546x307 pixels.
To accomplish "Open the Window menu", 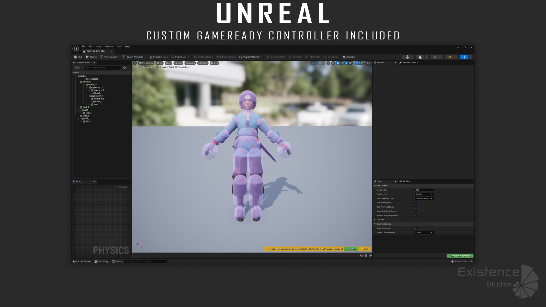I will click(x=109, y=46).
